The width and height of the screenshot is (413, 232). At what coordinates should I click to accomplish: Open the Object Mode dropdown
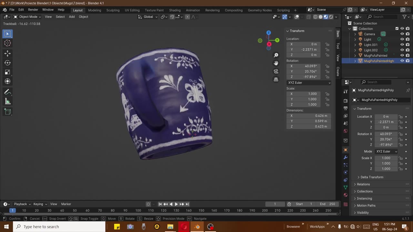click(x=27, y=17)
